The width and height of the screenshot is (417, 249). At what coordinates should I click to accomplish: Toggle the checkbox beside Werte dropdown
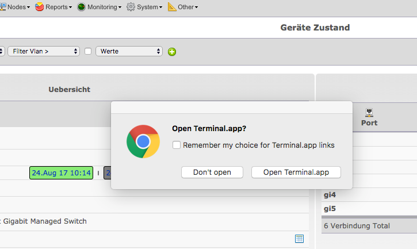point(88,51)
